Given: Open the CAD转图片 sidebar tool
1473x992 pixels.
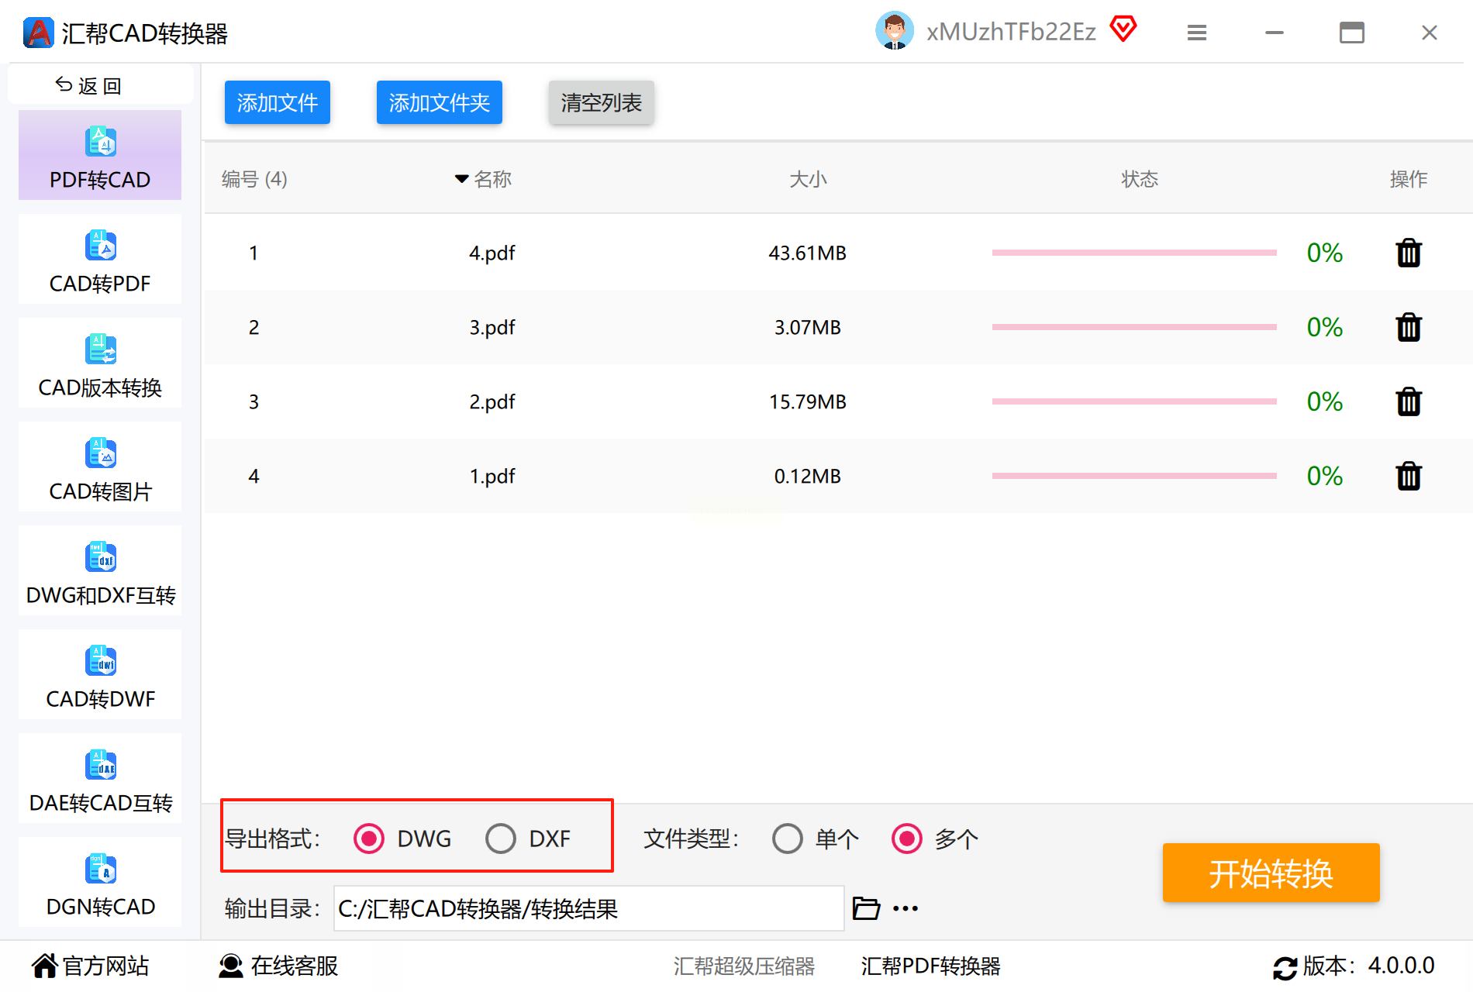Looking at the screenshot, I should coord(100,467).
